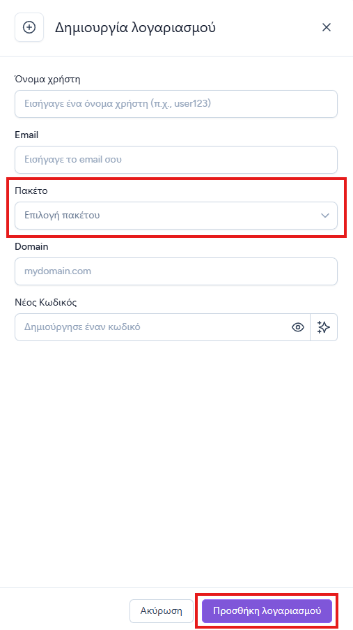The image size is (353, 630).
Task: Click into the Email input field
Action: pos(176,160)
